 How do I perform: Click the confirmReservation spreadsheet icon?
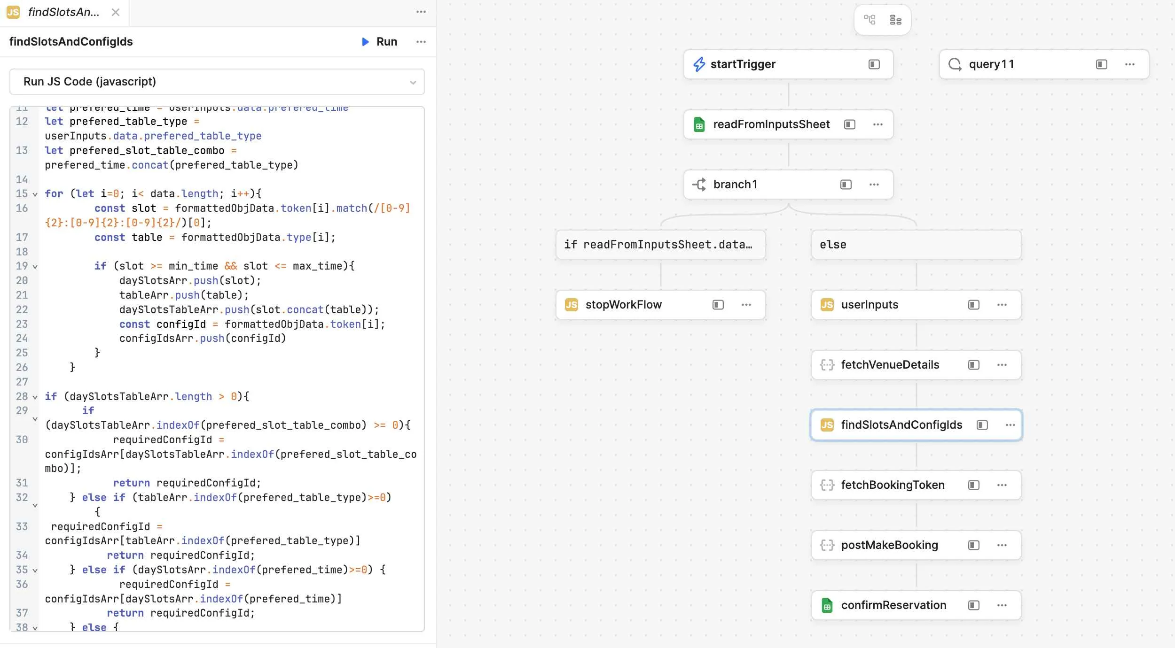(x=827, y=605)
